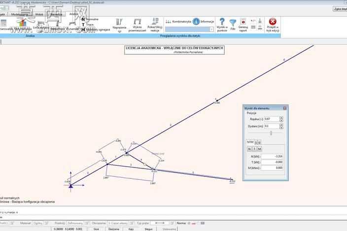Screen dimensions: 347x231
Task: Decrease Dystans value with down stepper
Action: coord(281,128)
